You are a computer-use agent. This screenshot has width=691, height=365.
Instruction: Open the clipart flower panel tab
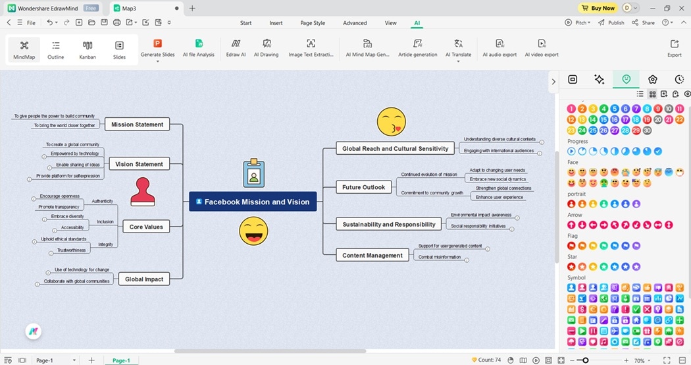(653, 79)
